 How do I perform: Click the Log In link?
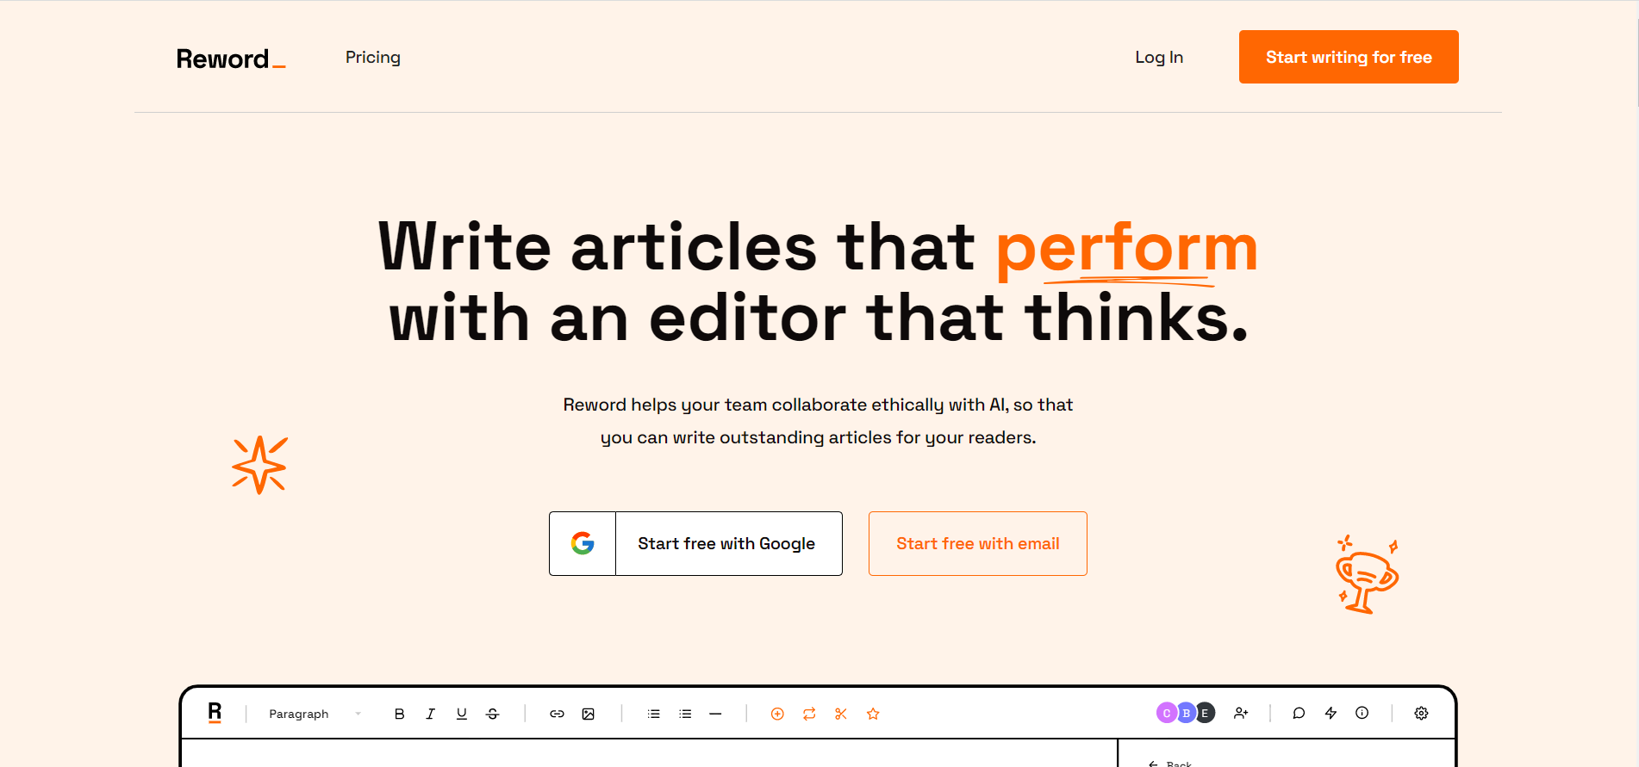pos(1159,58)
